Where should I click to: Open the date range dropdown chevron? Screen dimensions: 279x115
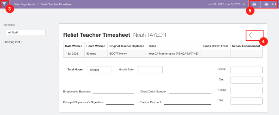[244, 4]
